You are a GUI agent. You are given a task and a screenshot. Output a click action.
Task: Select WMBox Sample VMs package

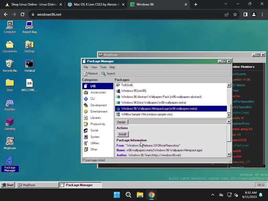click(171, 114)
